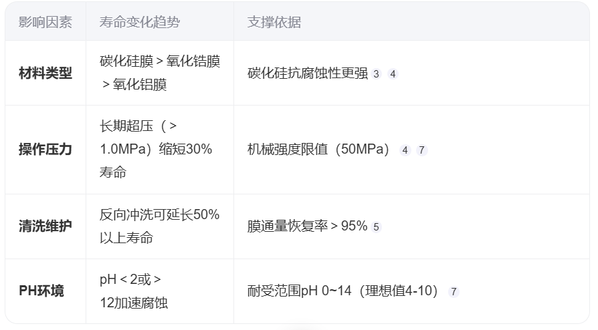Click the 影响因素 column header
The height and width of the screenshot is (330, 598).
tap(45, 22)
